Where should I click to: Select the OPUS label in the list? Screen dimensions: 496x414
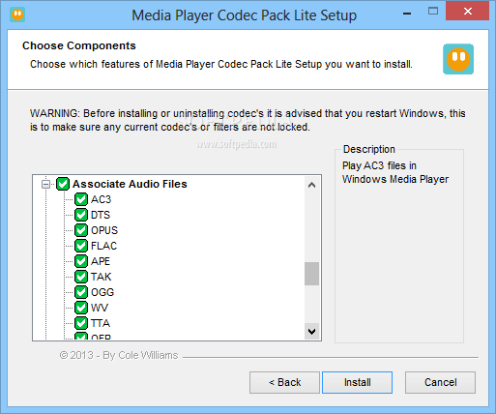(x=104, y=230)
